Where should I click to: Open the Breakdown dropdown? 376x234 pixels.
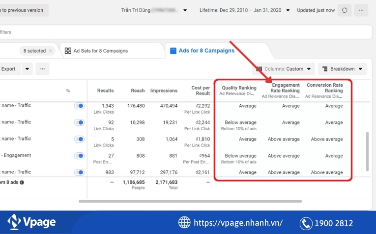pos(342,69)
